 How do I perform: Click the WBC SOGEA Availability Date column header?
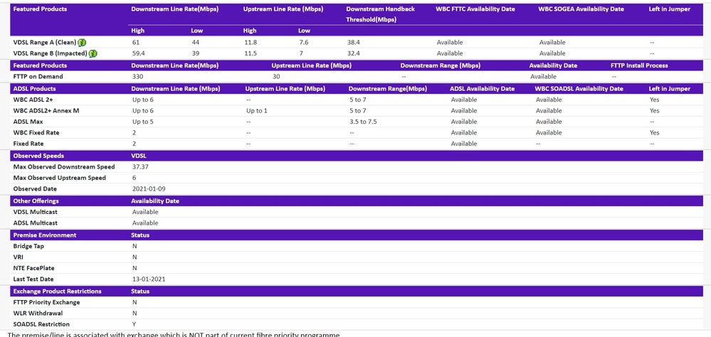(x=581, y=9)
